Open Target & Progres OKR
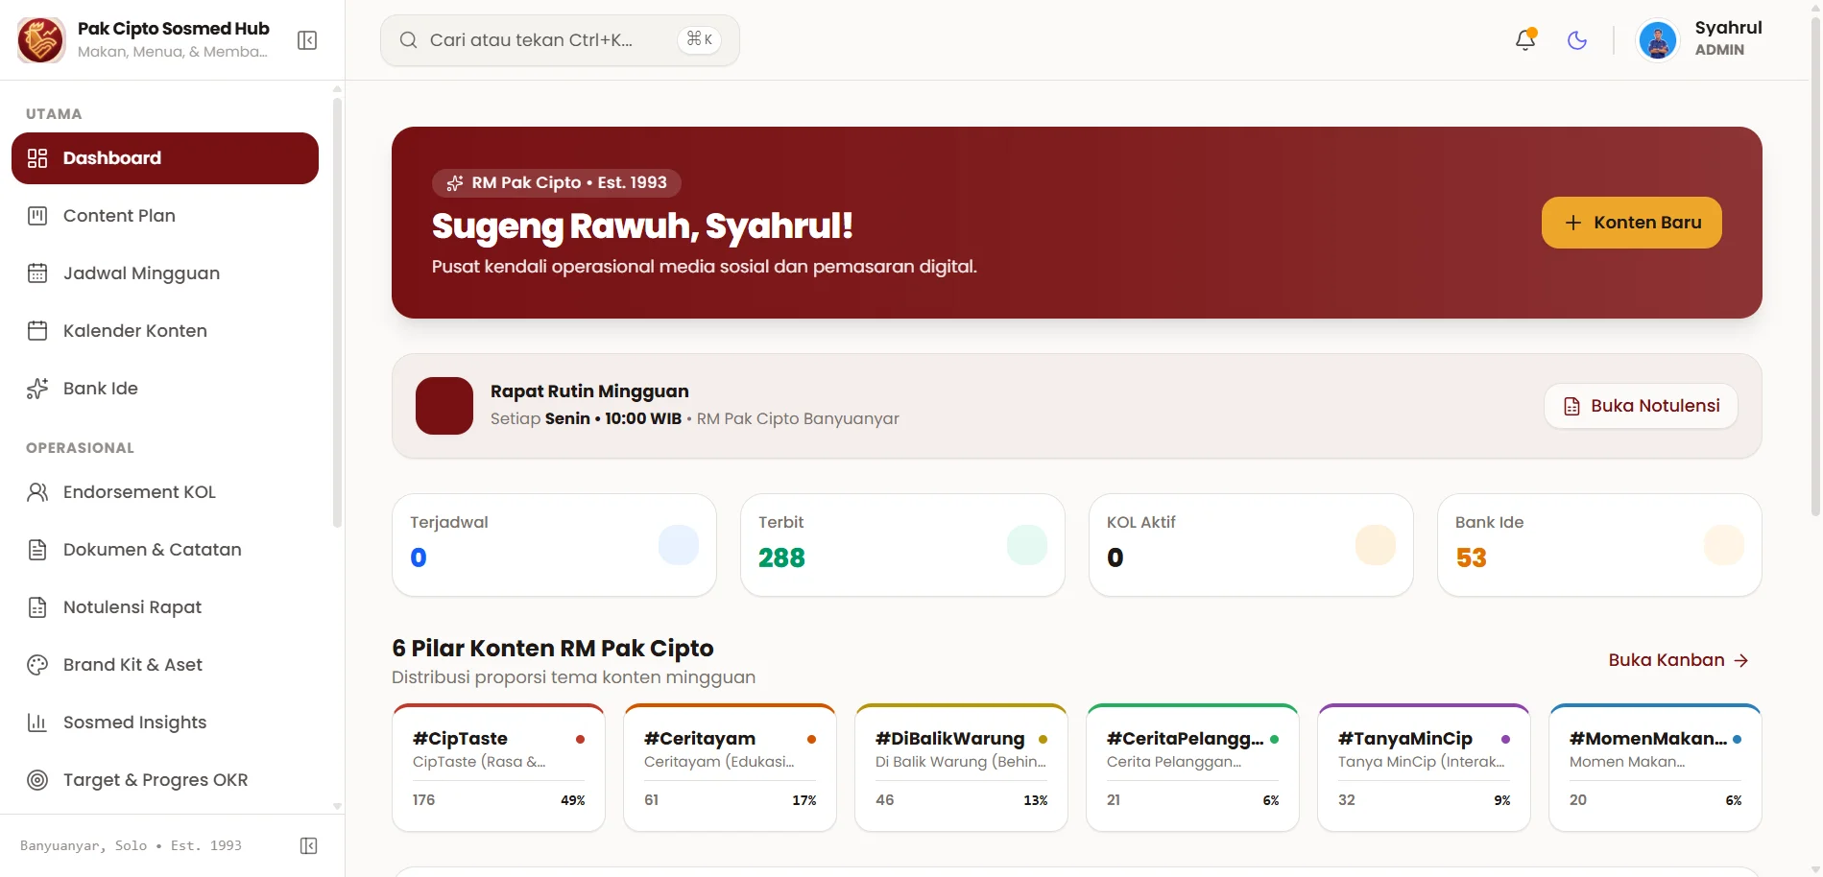Image resolution: width=1823 pixels, height=877 pixels. (x=165, y=780)
